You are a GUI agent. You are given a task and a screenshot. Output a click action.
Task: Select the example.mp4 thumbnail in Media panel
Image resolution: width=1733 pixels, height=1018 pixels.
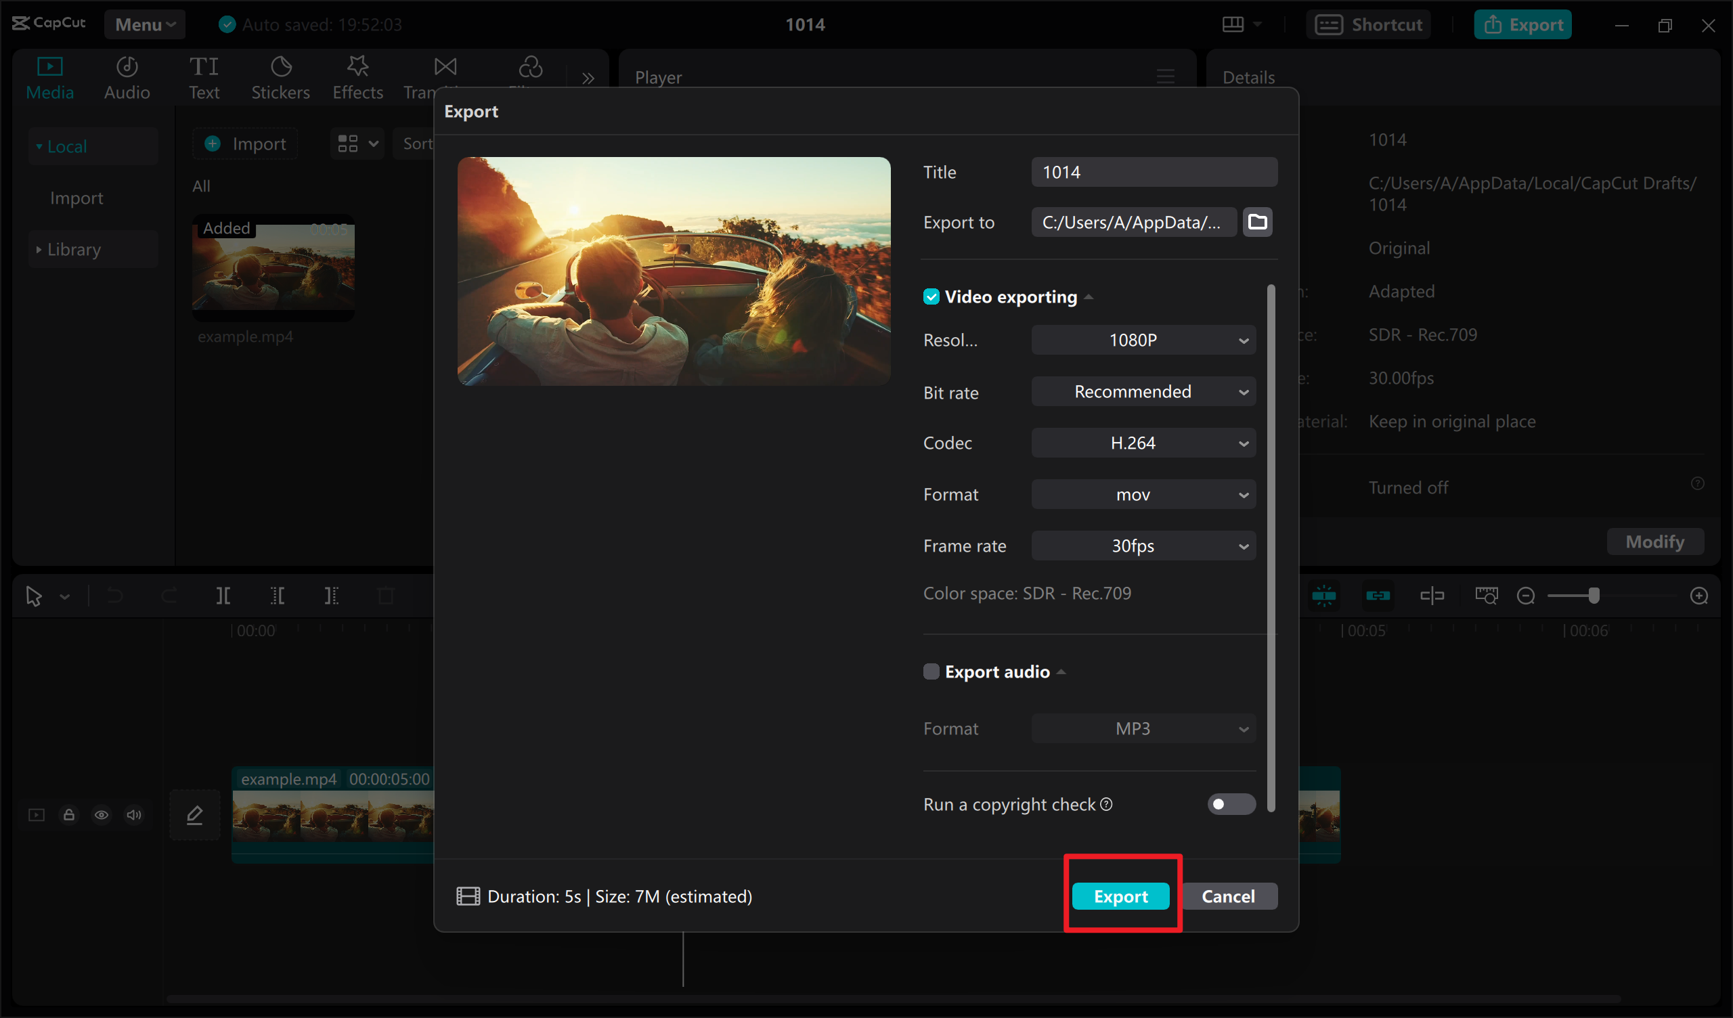click(272, 268)
